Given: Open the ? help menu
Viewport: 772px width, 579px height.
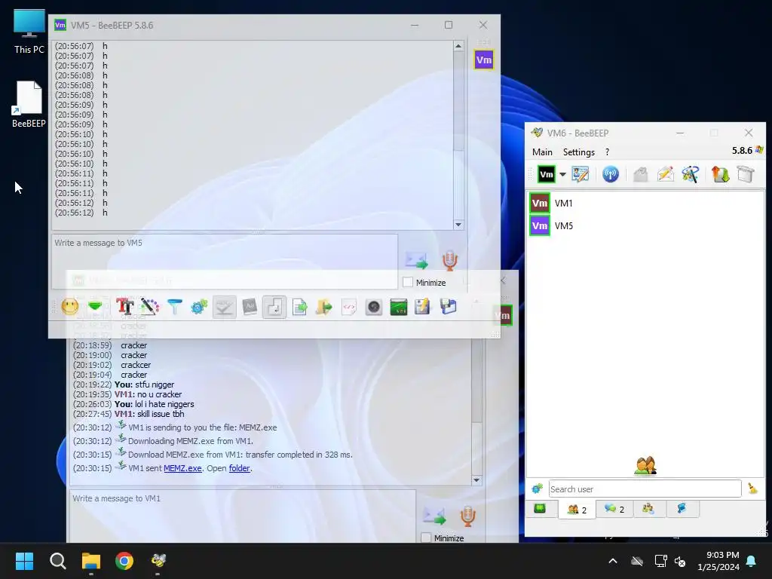Looking at the screenshot, I should pos(607,152).
